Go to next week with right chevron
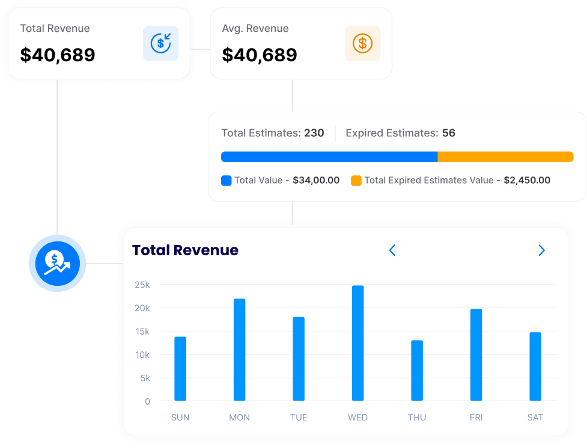587x448 pixels. (x=541, y=250)
